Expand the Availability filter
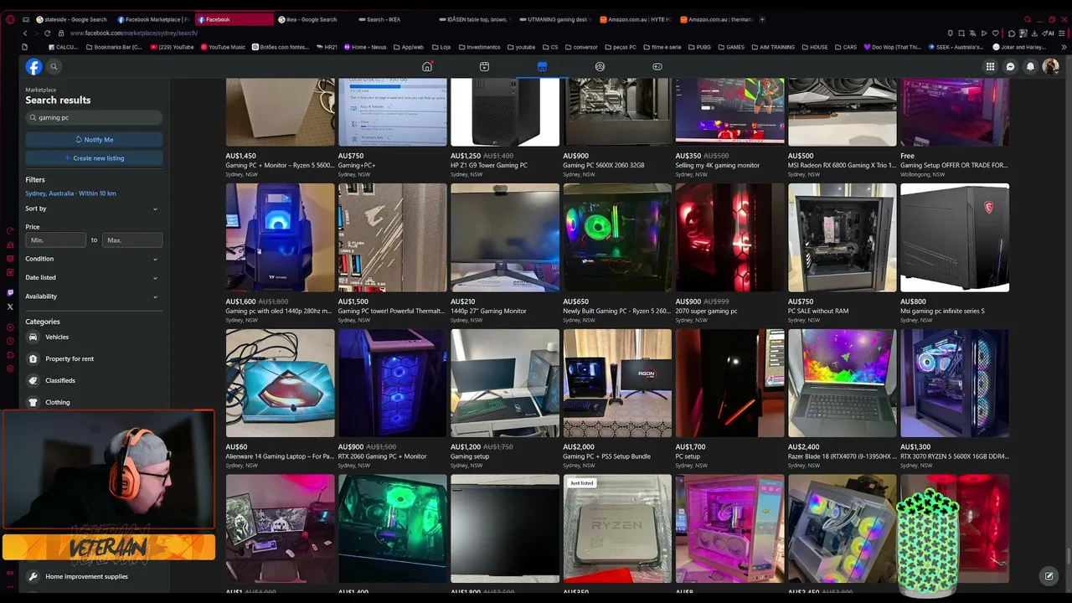1072x603 pixels. coord(92,296)
